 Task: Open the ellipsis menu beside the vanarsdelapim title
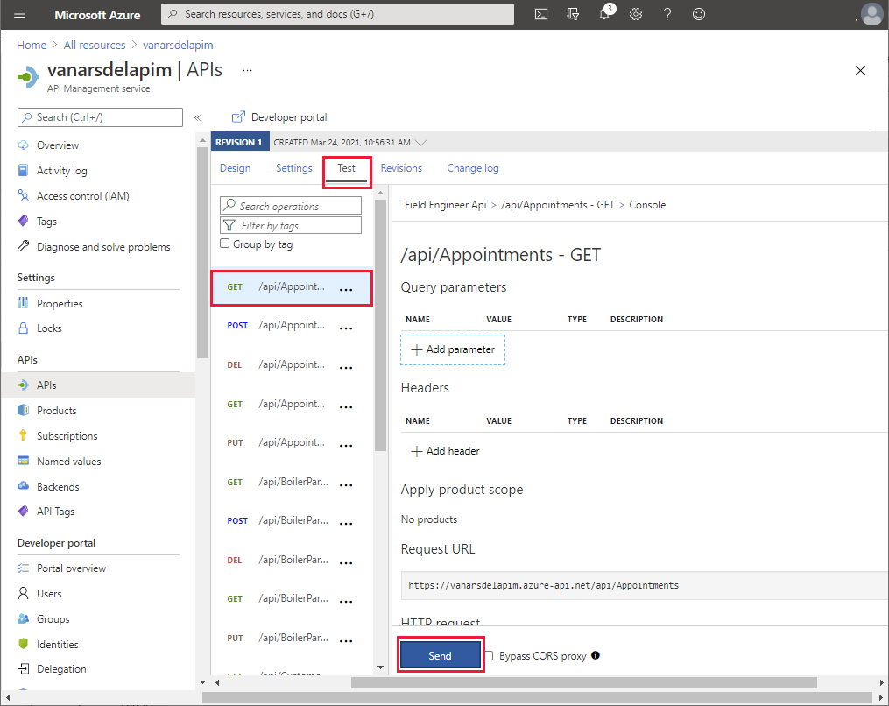point(247,70)
